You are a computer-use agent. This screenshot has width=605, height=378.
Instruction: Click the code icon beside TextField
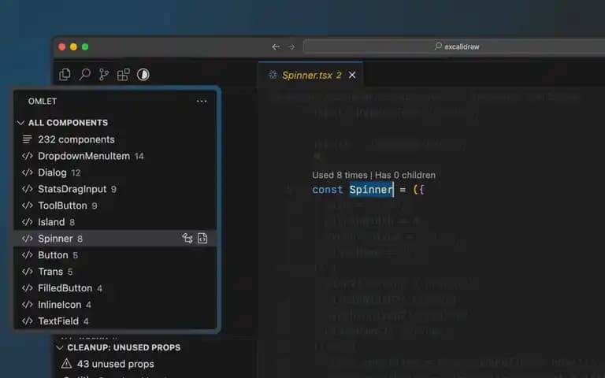28,321
